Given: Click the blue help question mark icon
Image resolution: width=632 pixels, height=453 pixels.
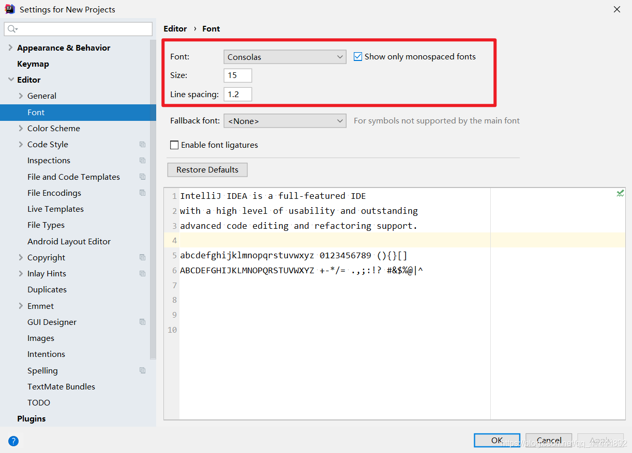Looking at the screenshot, I should (x=13, y=441).
